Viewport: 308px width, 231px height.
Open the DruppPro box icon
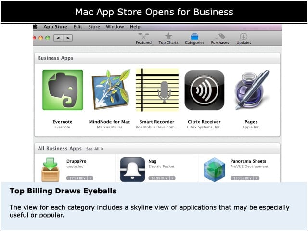pos(50,170)
